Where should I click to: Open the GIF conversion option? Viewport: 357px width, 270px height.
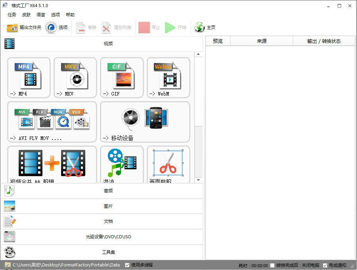[122, 78]
